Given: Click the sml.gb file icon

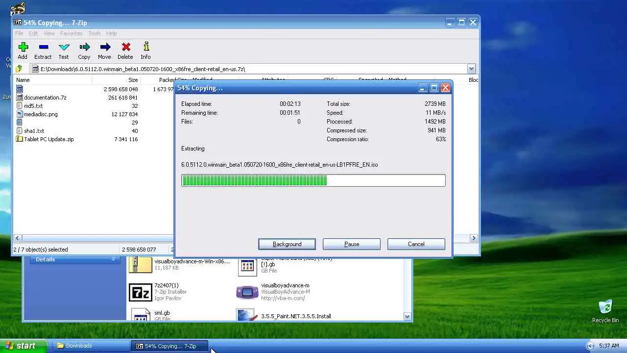Looking at the screenshot, I should 140,315.
